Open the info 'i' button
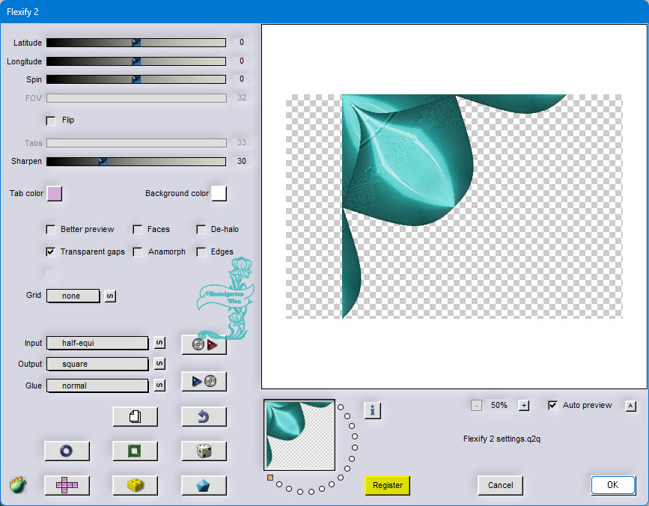Image resolution: width=649 pixels, height=506 pixels. coord(373,410)
